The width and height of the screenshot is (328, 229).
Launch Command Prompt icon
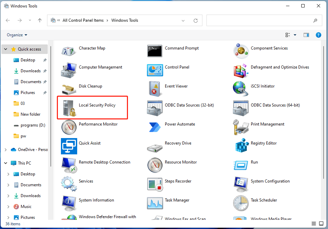[x=155, y=51]
